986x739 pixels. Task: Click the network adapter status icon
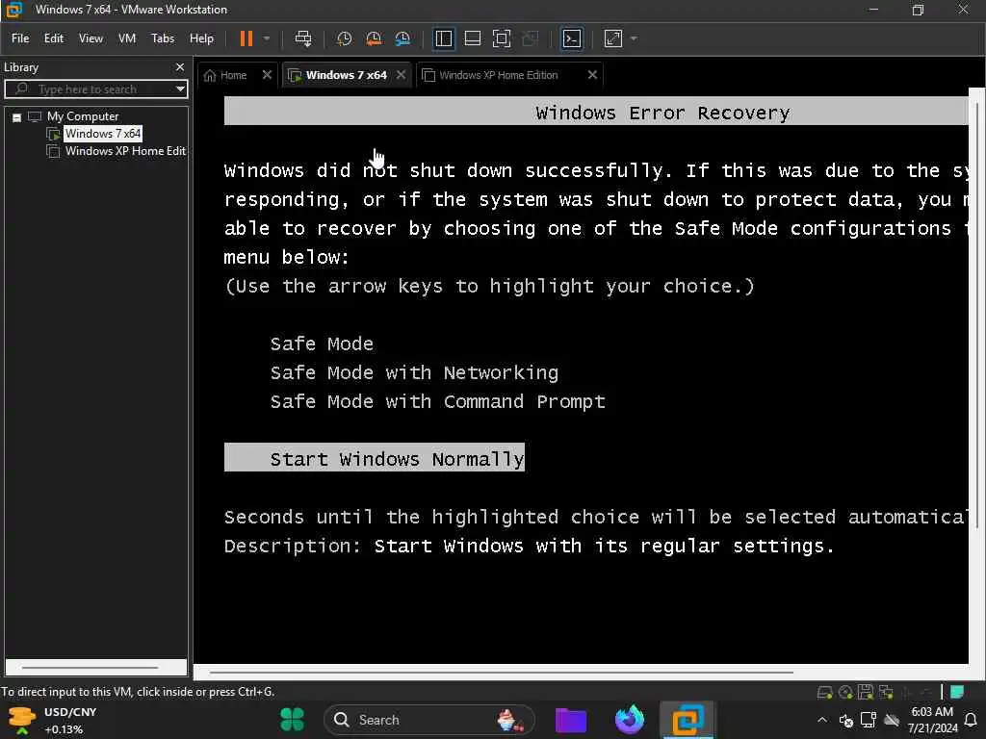click(886, 693)
